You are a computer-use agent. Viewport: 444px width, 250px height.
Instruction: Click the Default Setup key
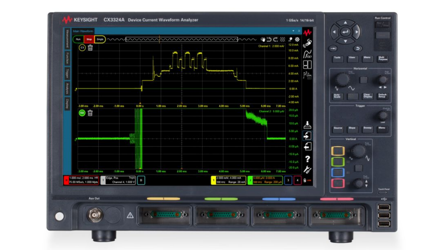[x=382, y=96]
